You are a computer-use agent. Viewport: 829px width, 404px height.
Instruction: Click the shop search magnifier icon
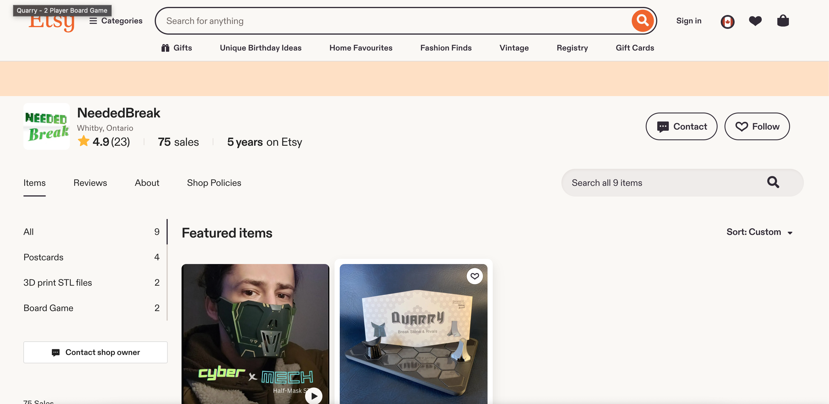773,182
